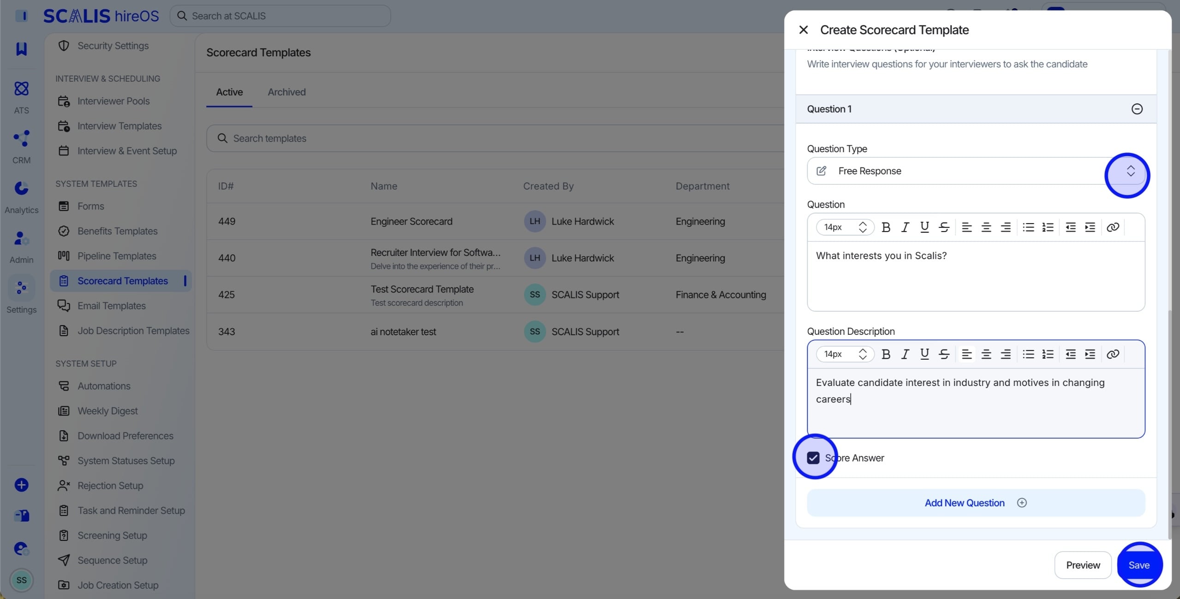The width and height of the screenshot is (1180, 599).
Task: Open the Question Type dropdown
Action: [976, 171]
